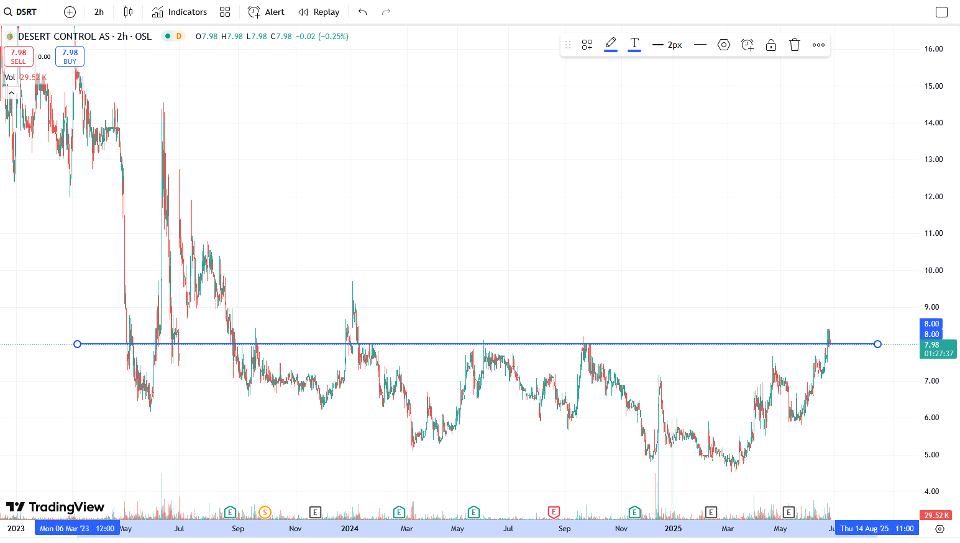Change the line style option
The height and width of the screenshot is (543, 960).
(x=700, y=45)
